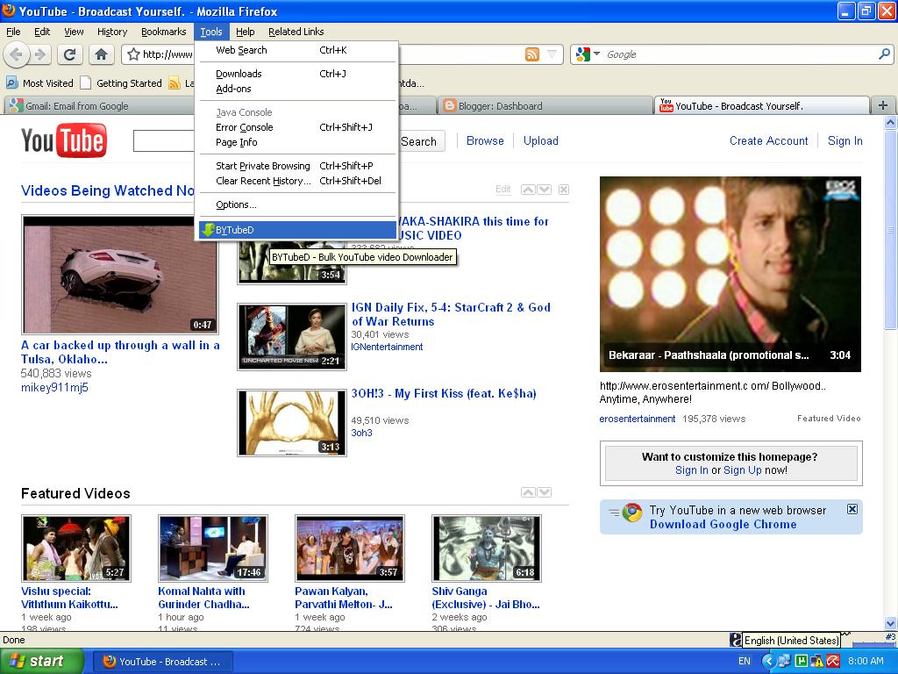Choose Clear Recent History entry
This screenshot has height=674, width=898.
[x=297, y=181]
